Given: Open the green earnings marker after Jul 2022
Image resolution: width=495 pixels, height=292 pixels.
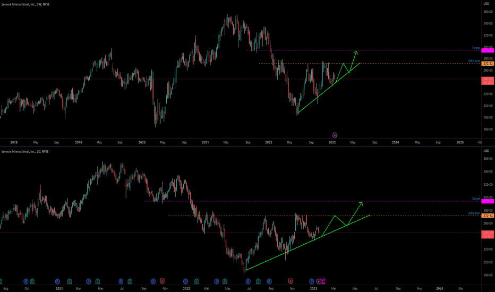Looking at the screenshot, I should click(258, 281).
